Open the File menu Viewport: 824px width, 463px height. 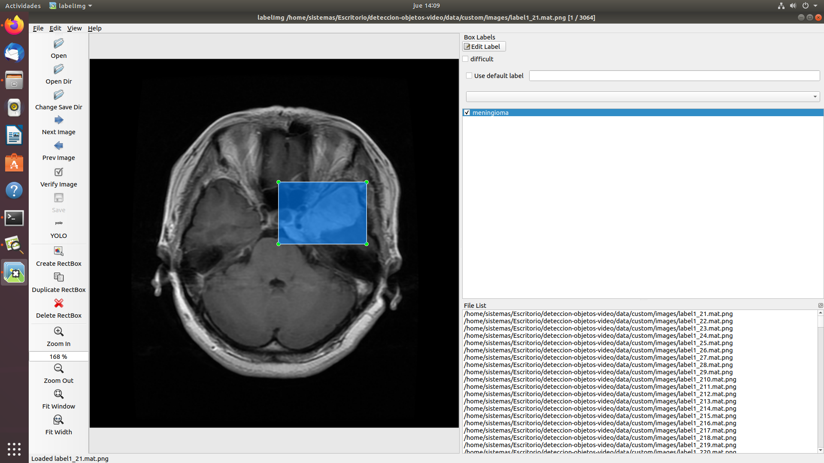38,28
